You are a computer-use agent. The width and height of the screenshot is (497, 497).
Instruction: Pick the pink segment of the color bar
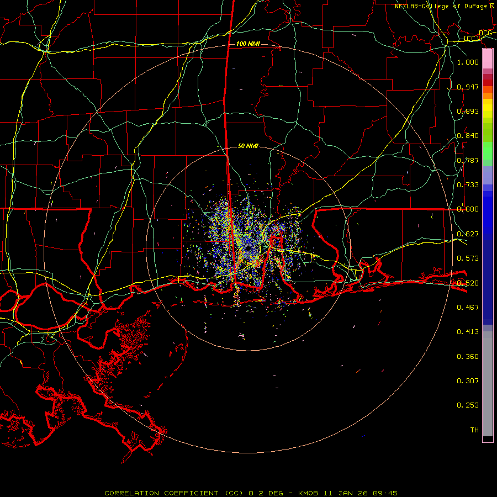coord(488,59)
